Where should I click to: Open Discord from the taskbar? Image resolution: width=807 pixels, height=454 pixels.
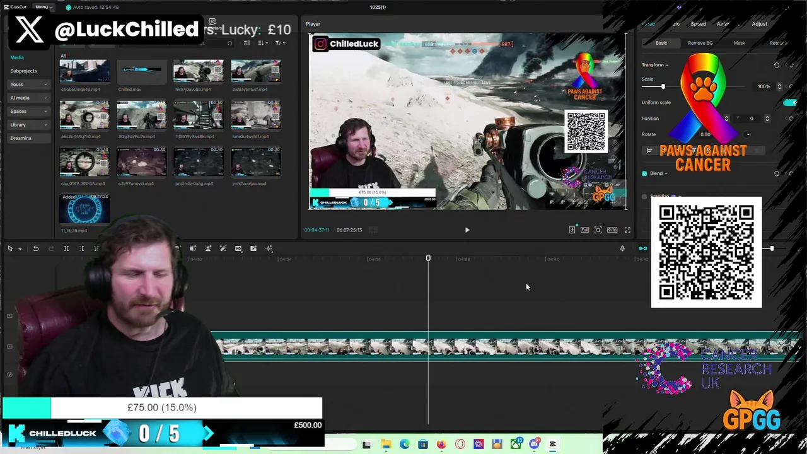(x=534, y=445)
